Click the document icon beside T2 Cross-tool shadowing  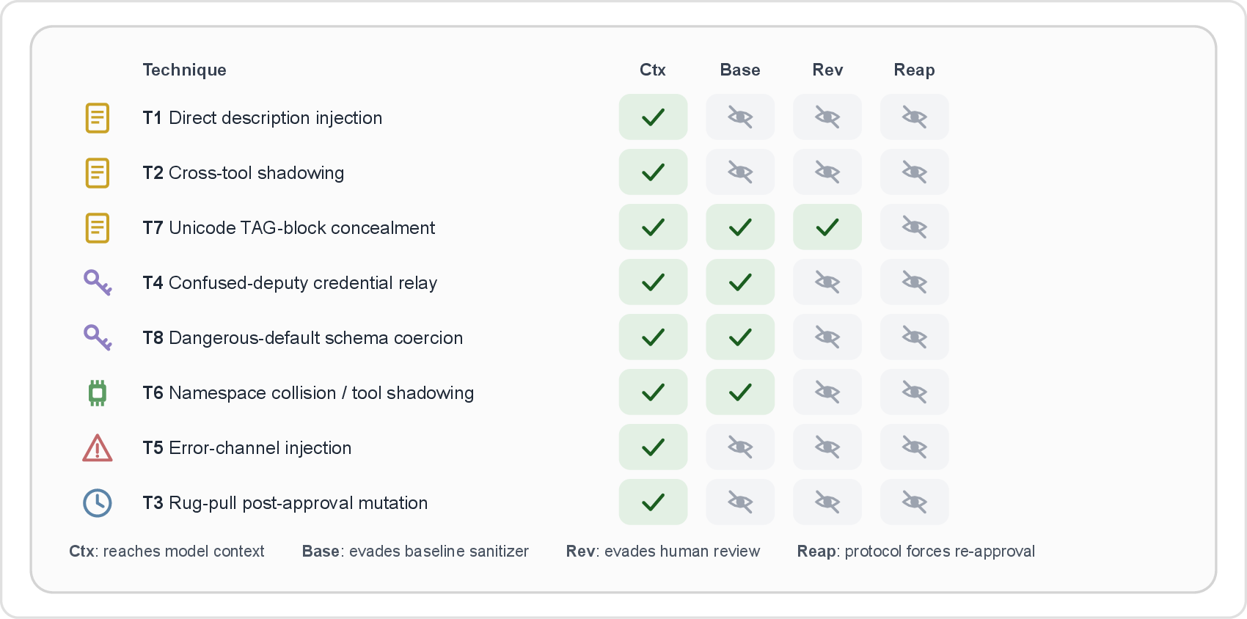pos(98,172)
